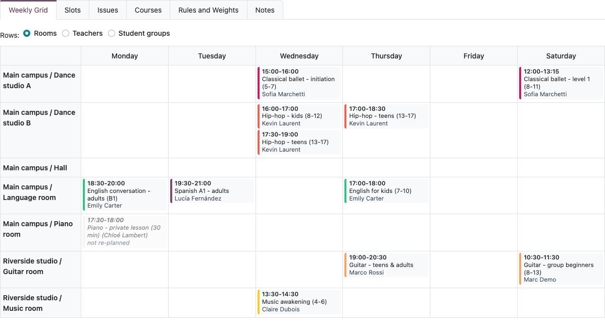Click teacher name Marc Demo
This screenshot has height=333, width=605.
540,280
